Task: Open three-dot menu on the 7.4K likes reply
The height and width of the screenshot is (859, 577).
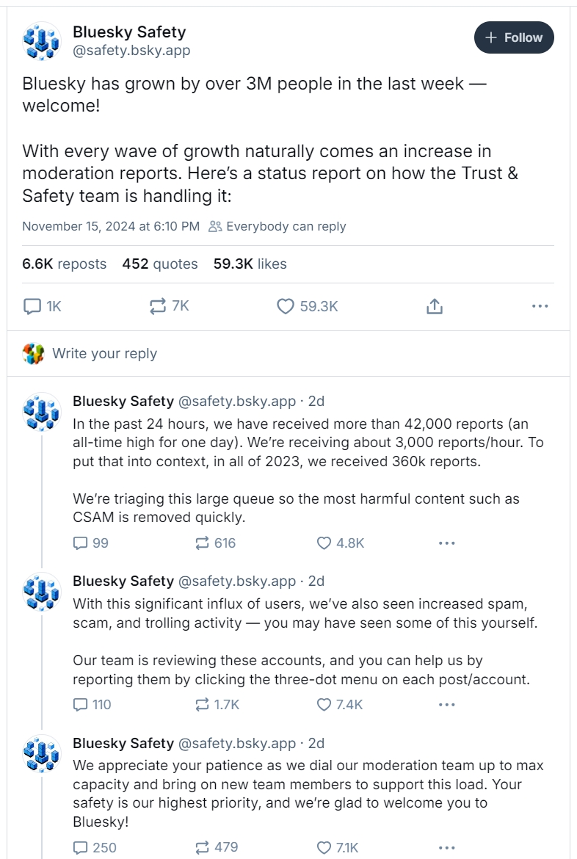Action: 446,705
